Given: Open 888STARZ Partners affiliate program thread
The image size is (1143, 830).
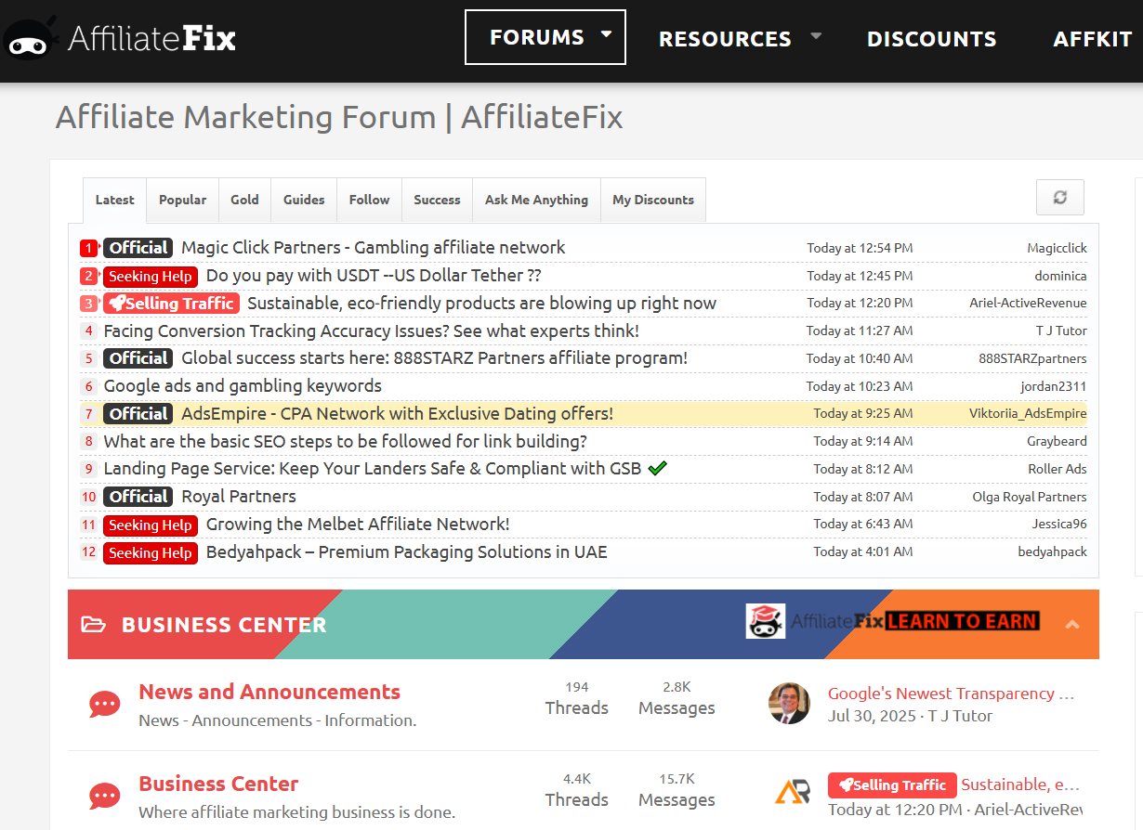Looking at the screenshot, I should tap(434, 358).
